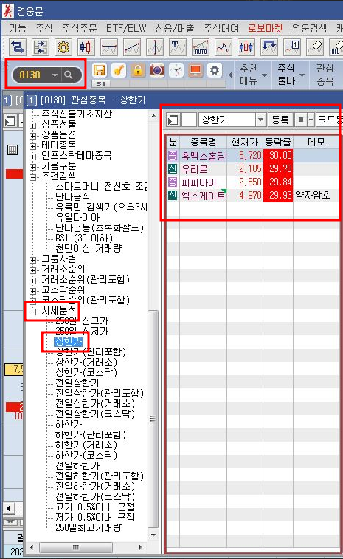The image size is (343, 559).
Task: Click the blue undo arrow chart icon
Action: pyautogui.click(x=269, y=47)
